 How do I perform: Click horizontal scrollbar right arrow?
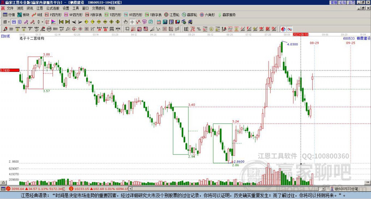pos(324,189)
